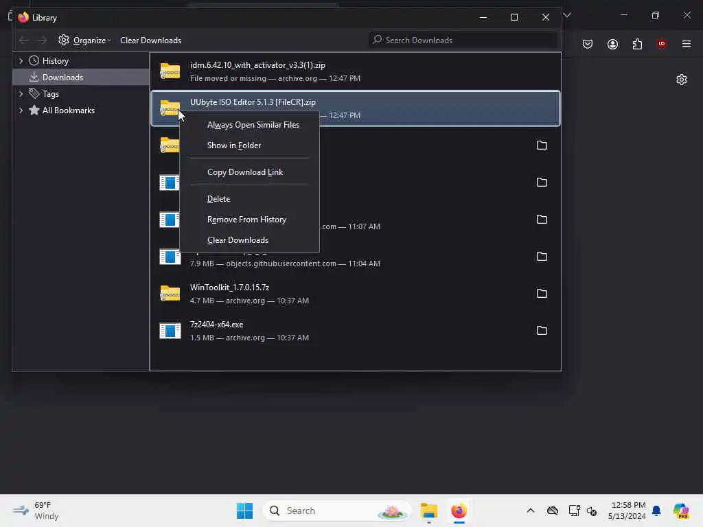Screen dimensions: 703x527
Task: Focus the Search Downloads field
Action: point(463,40)
